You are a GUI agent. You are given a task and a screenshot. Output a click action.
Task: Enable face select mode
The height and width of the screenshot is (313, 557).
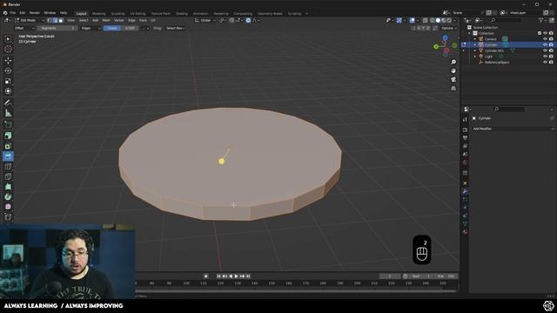tap(61, 20)
